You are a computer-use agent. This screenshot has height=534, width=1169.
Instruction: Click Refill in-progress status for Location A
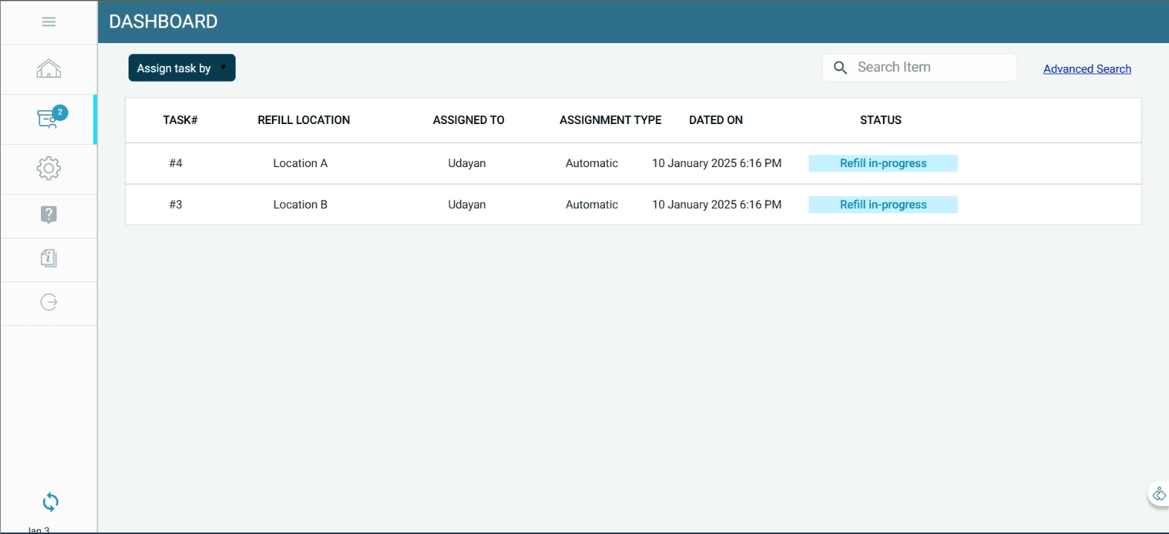883,163
